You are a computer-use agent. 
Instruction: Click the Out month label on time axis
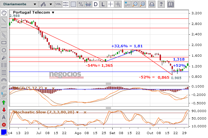150,133
